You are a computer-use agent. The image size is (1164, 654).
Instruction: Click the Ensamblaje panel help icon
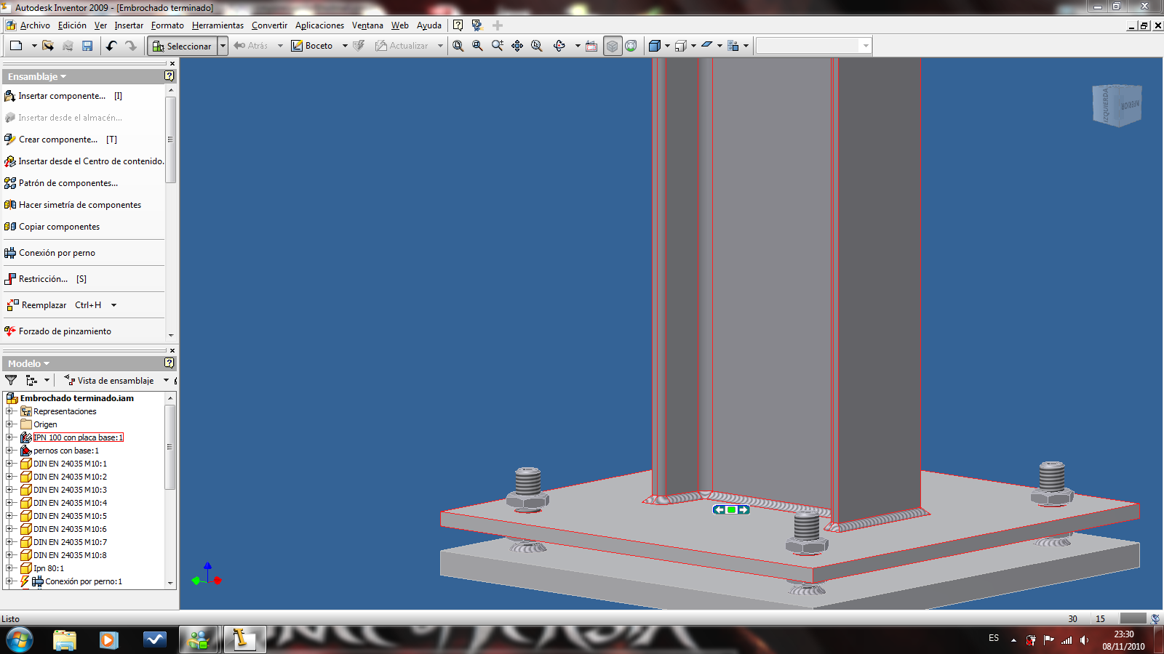coord(170,76)
